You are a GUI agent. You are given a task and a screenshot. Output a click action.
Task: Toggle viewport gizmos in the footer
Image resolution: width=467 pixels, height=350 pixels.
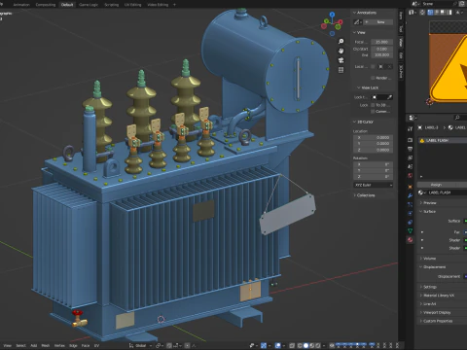coord(264,345)
